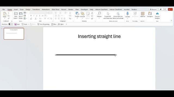Open the Add-ins icon
The image size is (174, 97).
[x=142, y=14]
